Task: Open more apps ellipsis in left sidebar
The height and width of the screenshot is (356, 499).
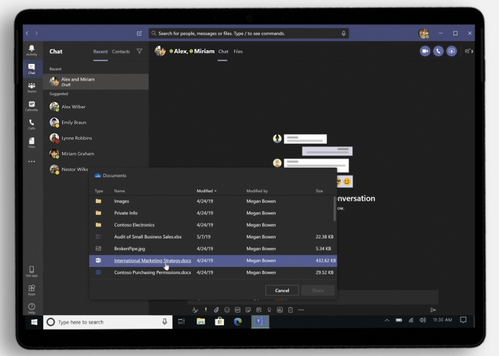Action: [31, 161]
